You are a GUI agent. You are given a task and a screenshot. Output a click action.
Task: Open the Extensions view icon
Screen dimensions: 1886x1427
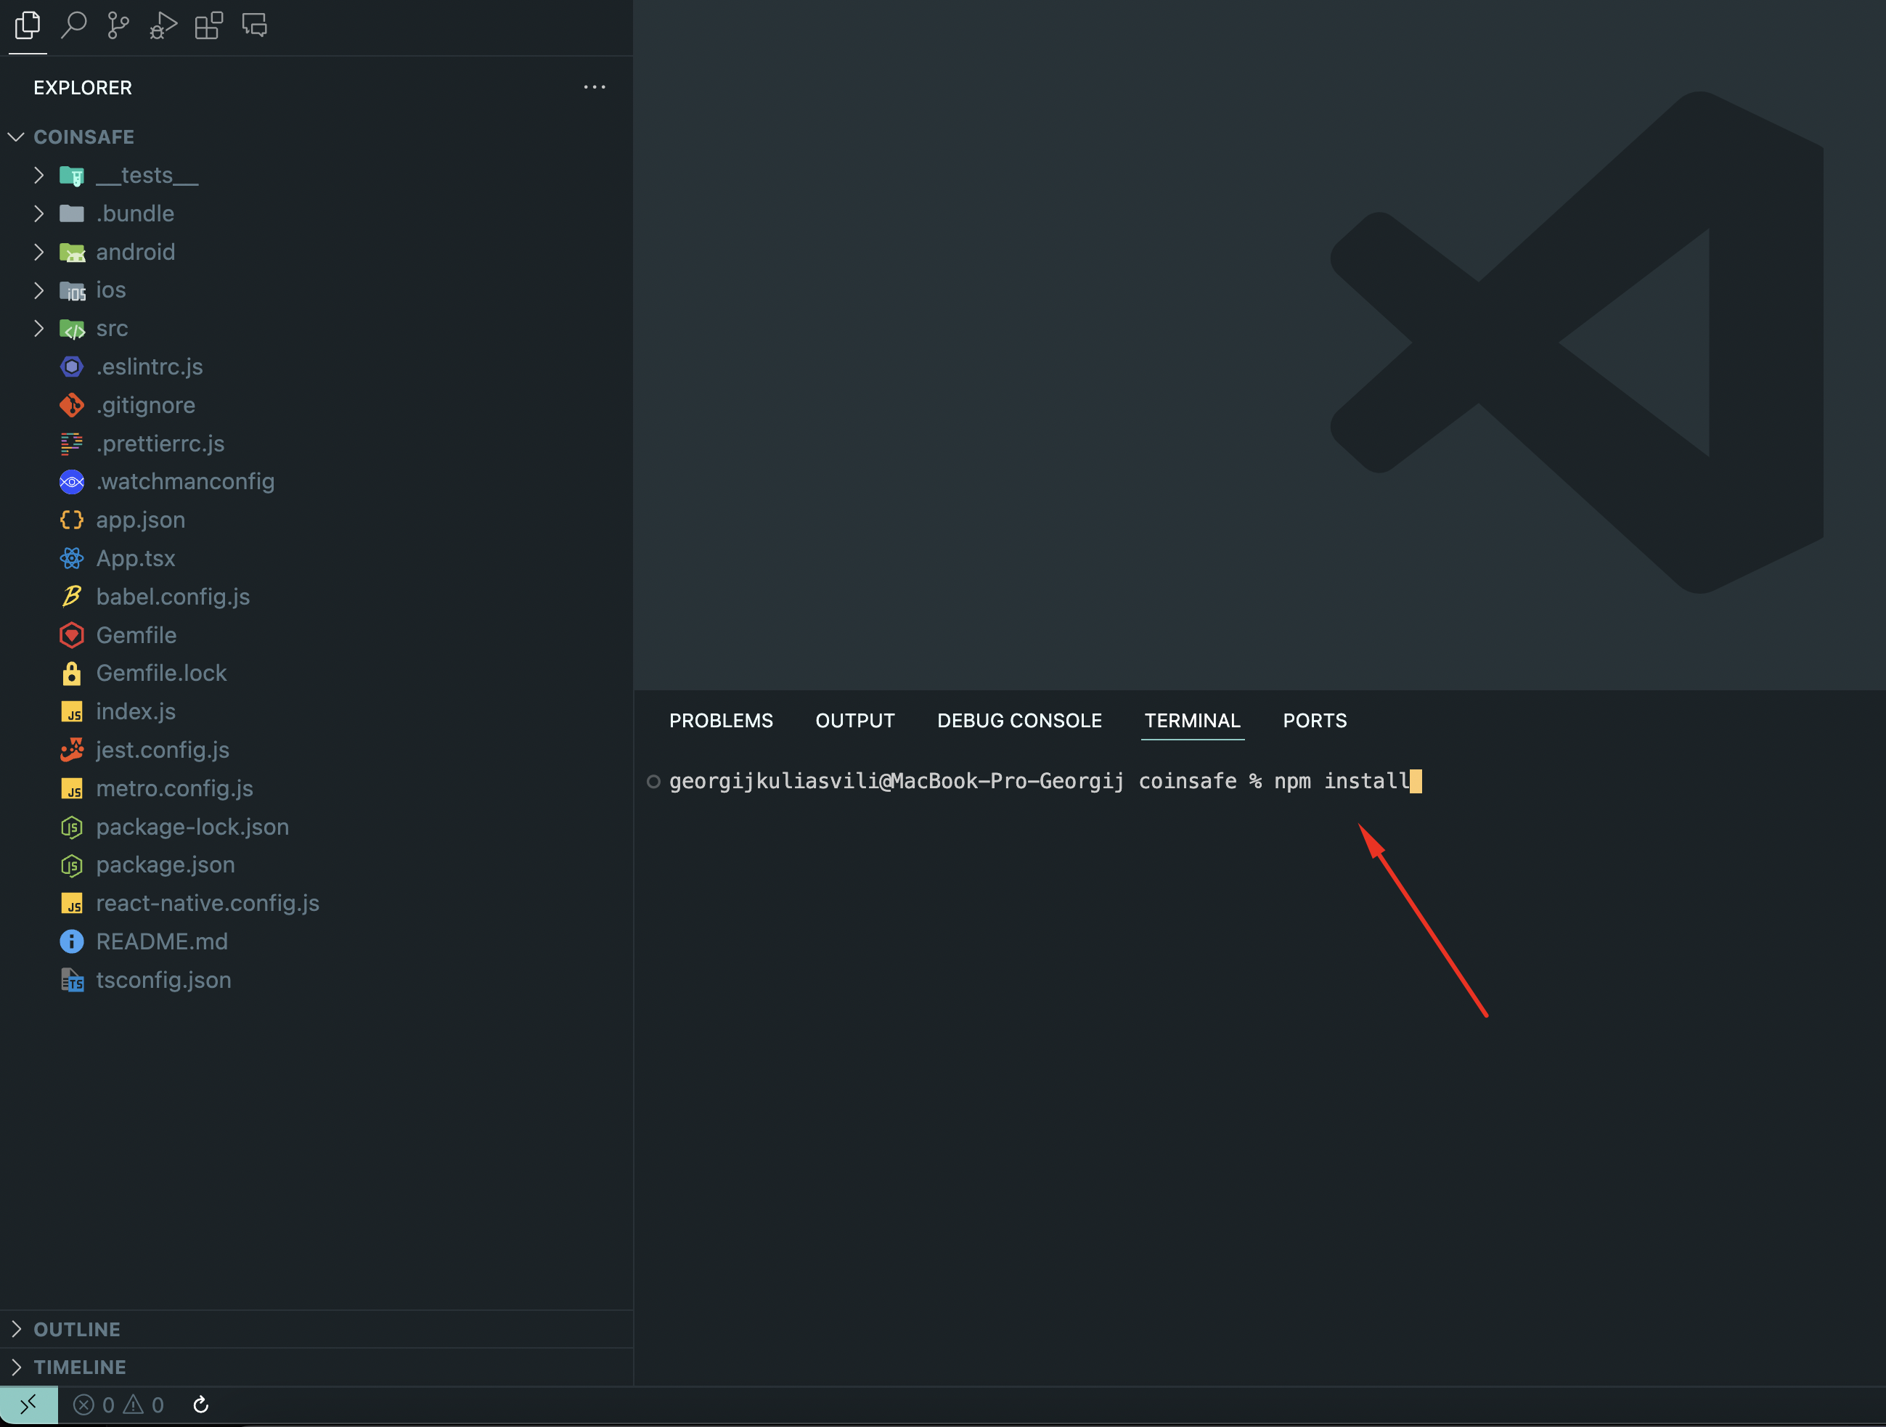(209, 25)
